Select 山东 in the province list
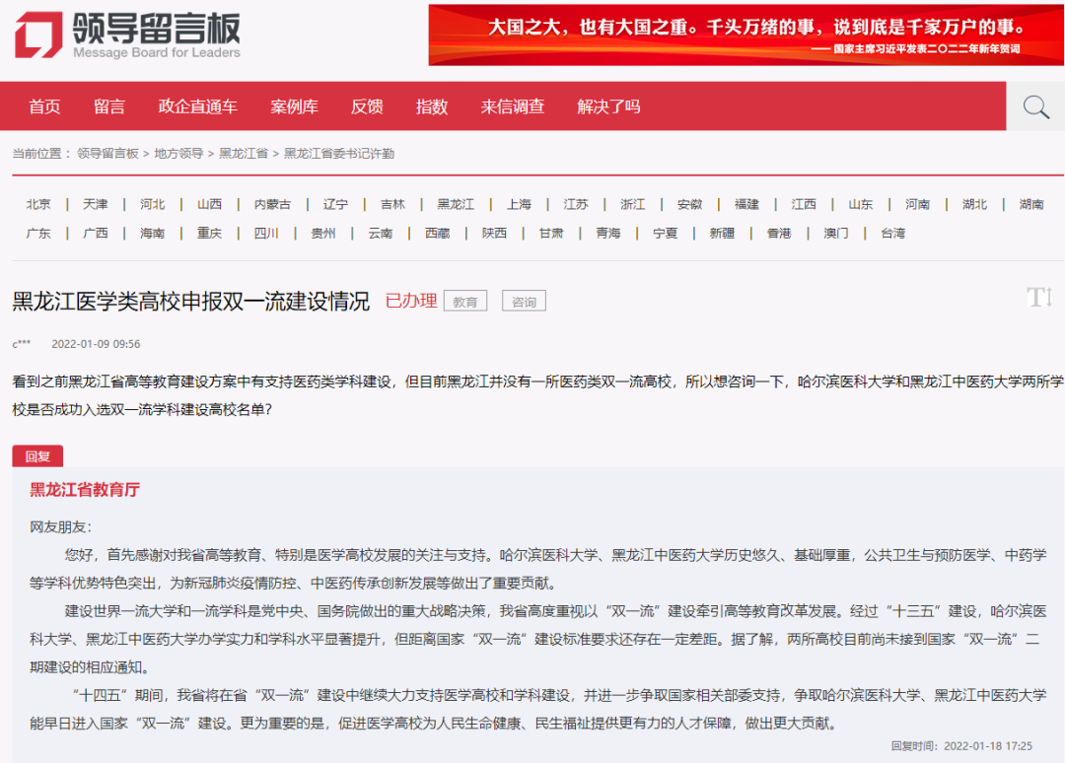This screenshot has width=1065, height=763. click(861, 204)
